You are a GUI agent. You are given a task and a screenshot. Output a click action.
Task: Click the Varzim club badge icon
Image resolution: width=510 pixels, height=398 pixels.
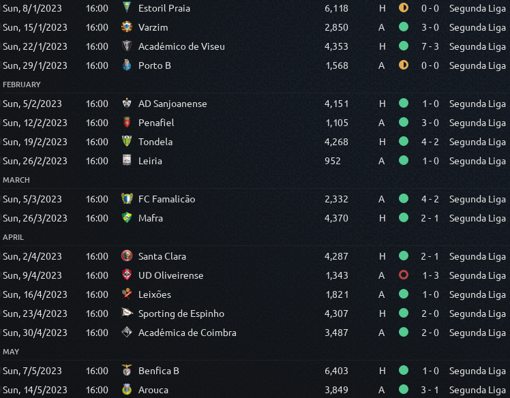(127, 27)
